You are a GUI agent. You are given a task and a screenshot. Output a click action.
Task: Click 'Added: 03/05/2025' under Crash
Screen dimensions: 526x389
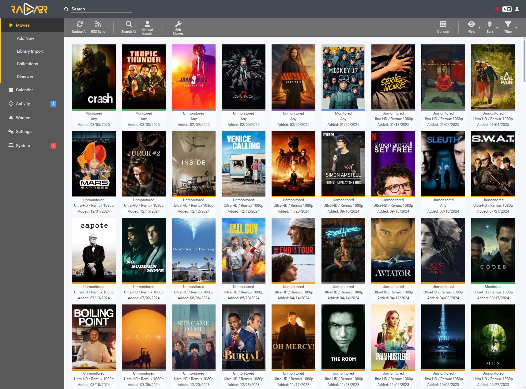[94, 125]
